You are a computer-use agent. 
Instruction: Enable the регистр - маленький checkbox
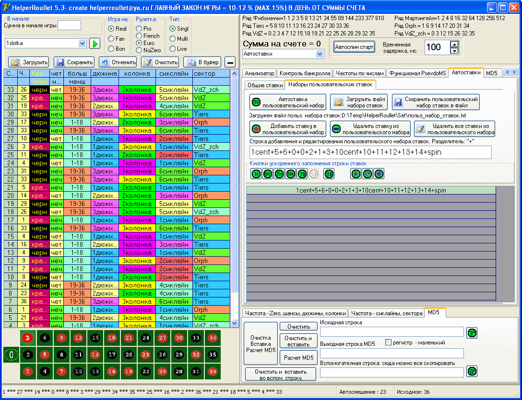click(x=388, y=343)
